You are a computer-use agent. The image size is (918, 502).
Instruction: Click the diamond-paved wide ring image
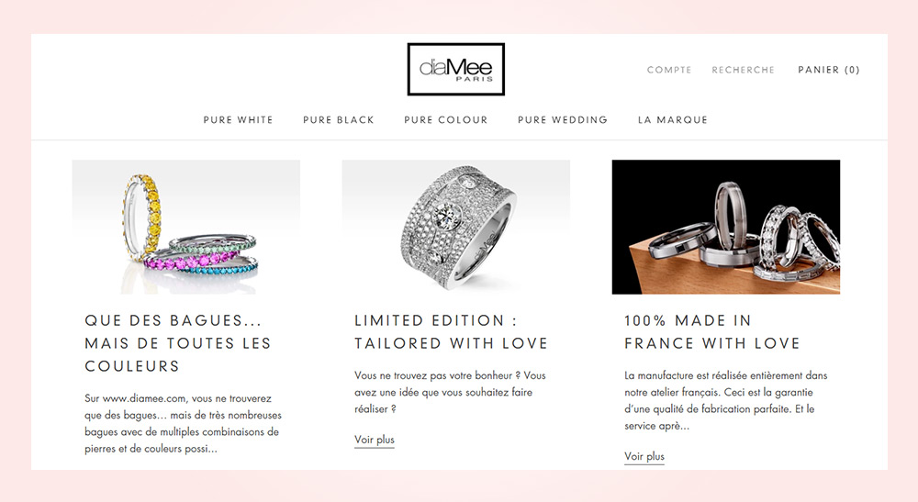(x=456, y=227)
